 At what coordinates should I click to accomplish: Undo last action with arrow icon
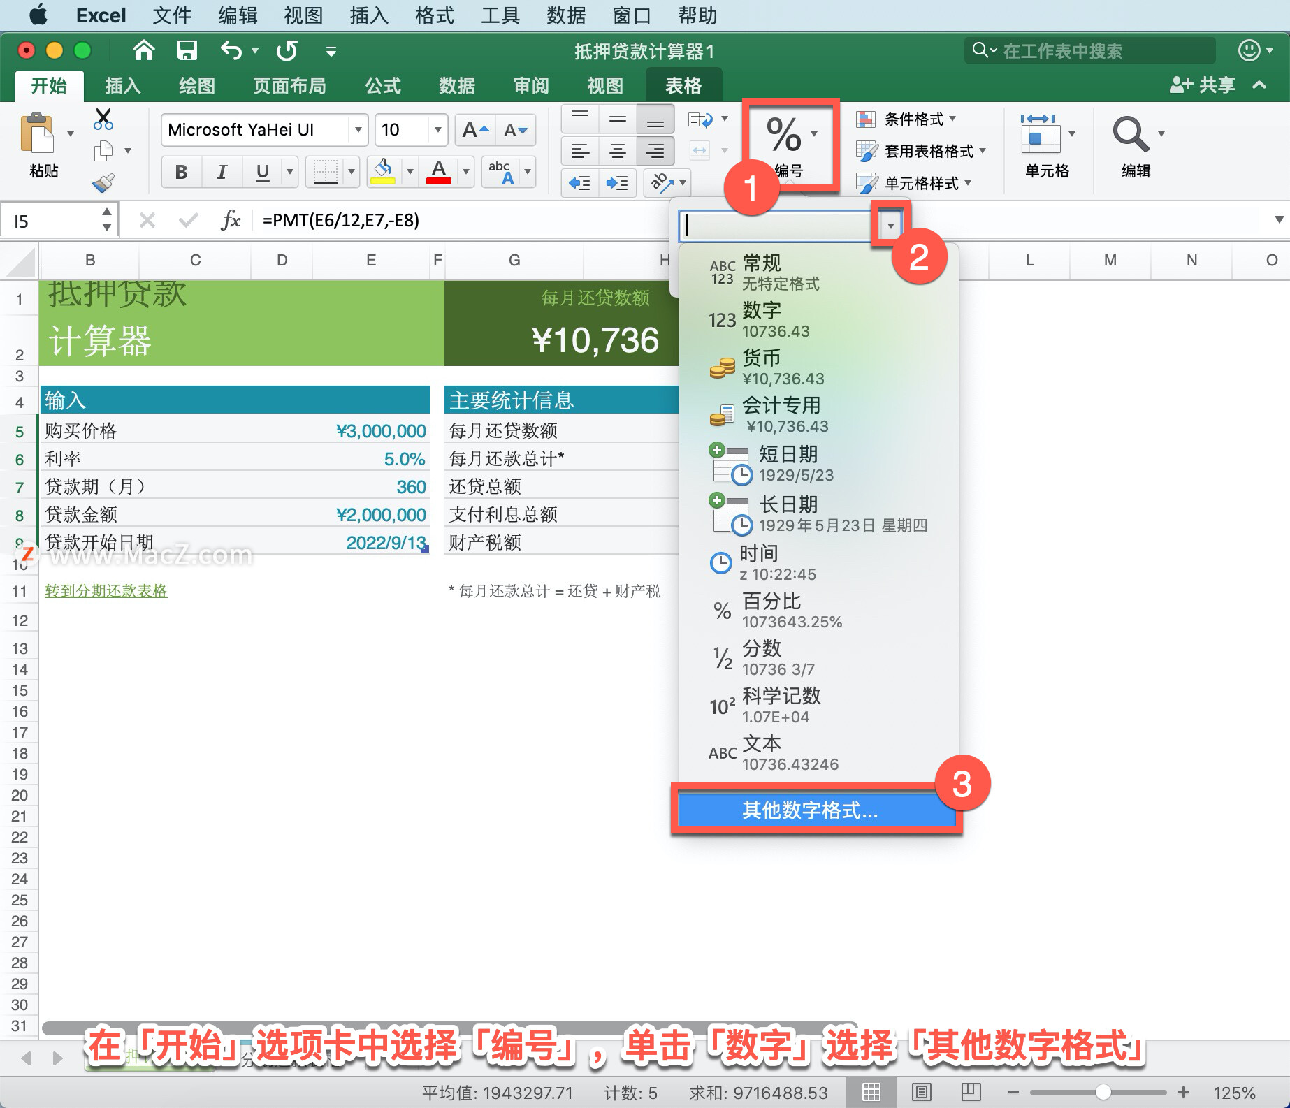coord(231,50)
